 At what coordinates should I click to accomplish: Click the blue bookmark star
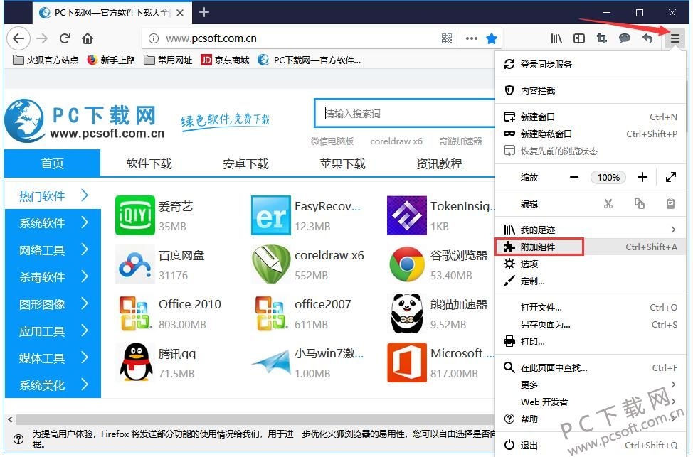coord(492,38)
